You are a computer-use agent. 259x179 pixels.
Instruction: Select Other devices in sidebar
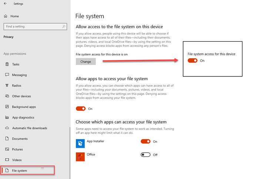click(21, 96)
